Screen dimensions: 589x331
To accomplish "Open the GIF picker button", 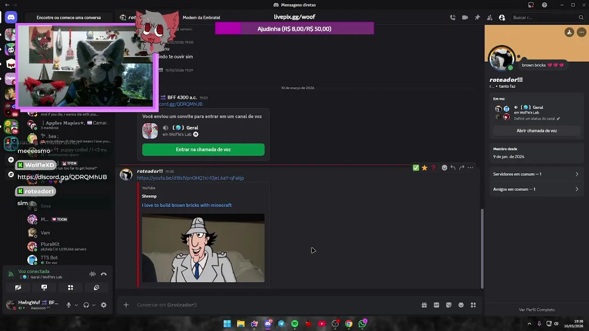I will (x=436, y=305).
